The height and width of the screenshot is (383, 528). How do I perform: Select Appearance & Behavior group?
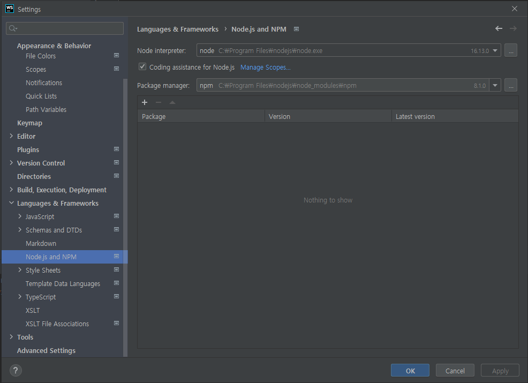tap(54, 46)
